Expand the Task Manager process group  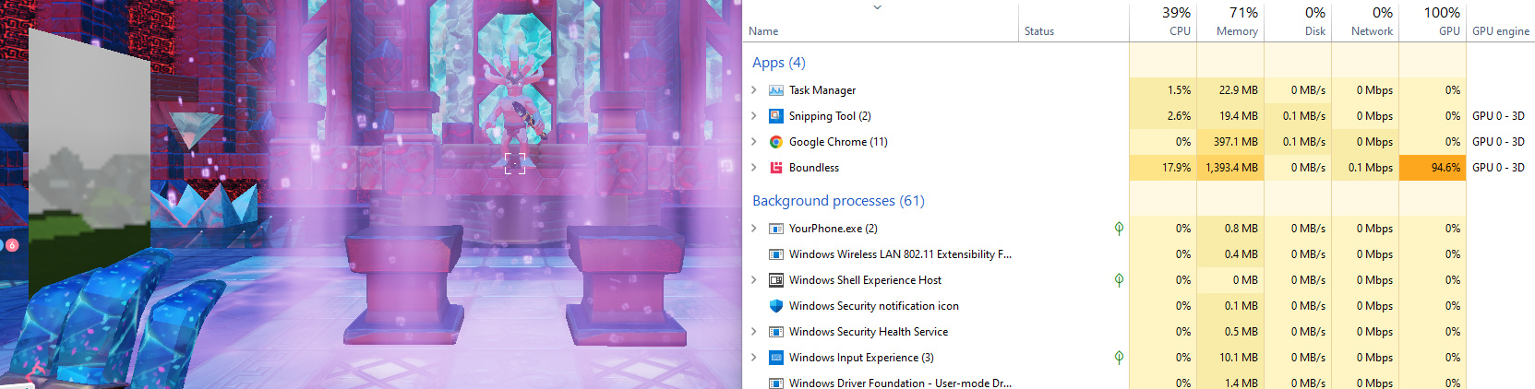[754, 90]
